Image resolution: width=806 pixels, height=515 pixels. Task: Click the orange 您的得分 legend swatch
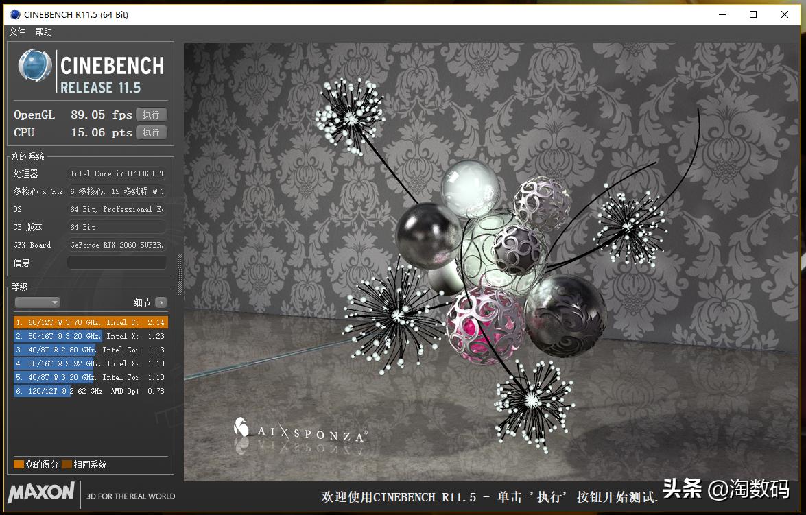[18, 464]
